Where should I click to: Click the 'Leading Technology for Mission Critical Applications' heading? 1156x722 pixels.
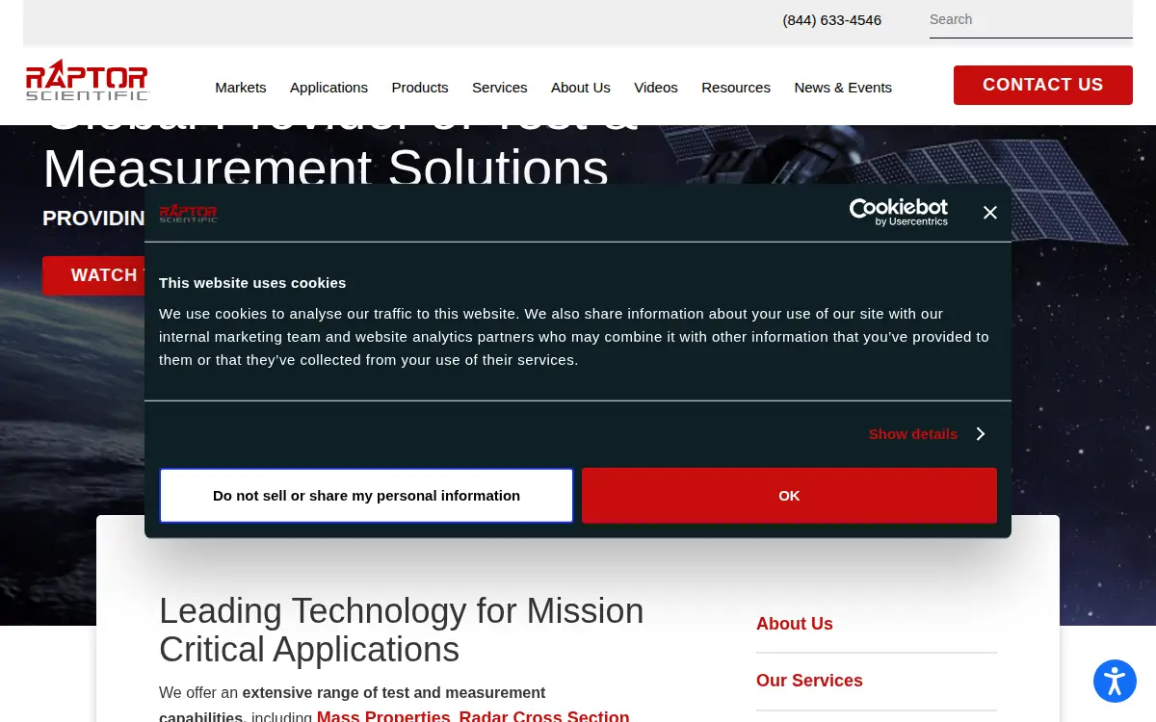click(402, 631)
